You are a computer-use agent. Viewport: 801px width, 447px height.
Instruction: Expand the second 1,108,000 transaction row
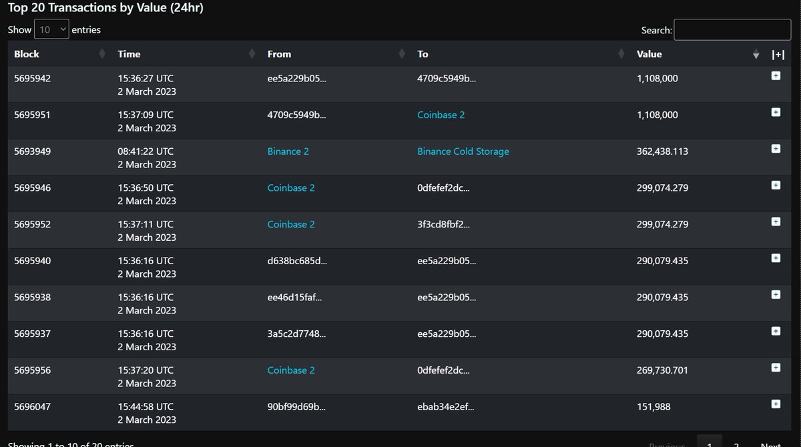tap(776, 111)
